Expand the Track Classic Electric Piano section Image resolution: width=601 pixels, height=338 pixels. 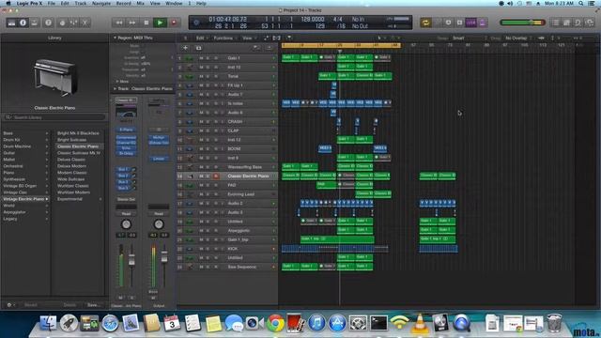click(x=115, y=88)
